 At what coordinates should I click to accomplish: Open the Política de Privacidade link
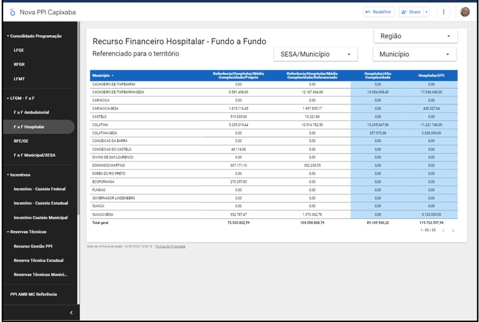170,246
